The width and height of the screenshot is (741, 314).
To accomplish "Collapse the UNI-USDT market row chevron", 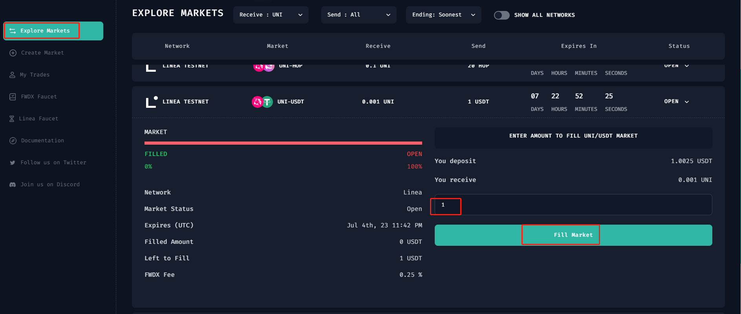I will click(687, 102).
